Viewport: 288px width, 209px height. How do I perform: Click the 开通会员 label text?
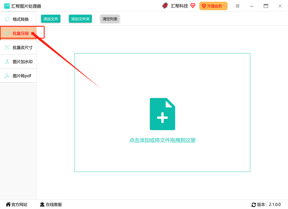[x=215, y=6]
